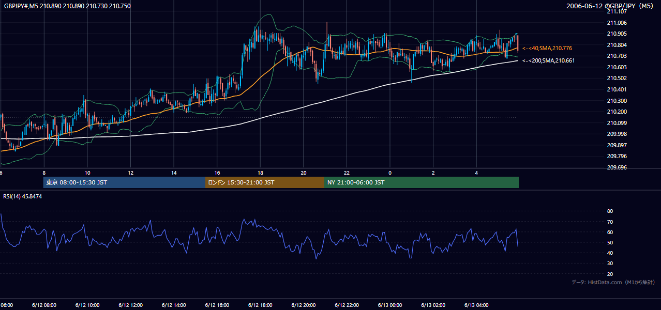Click hour label 8 below the price chart
Image resolution: width=661 pixels, height=310 pixels.
[x=44, y=173]
